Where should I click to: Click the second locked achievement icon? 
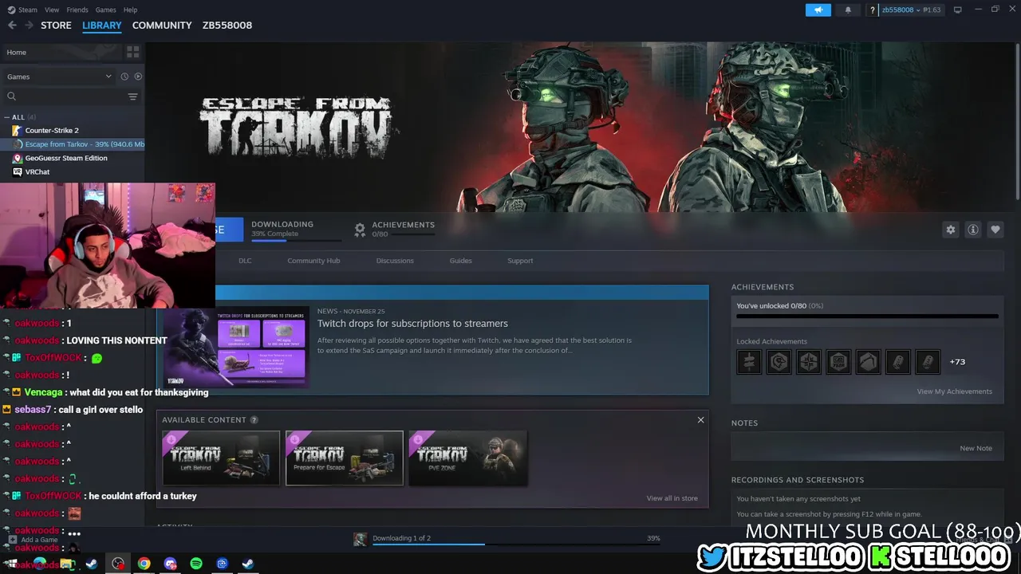pyautogui.click(x=779, y=362)
